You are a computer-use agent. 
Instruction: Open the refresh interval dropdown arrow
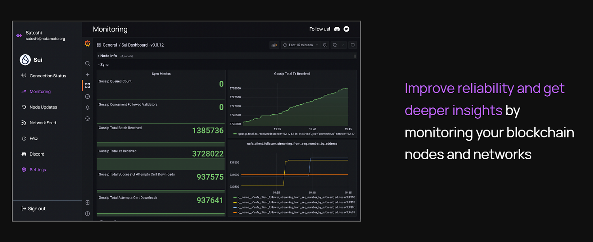point(342,45)
